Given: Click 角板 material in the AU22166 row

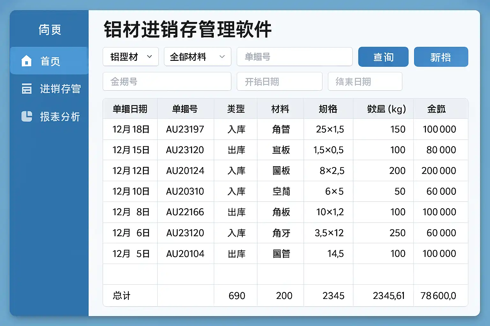Looking at the screenshot, I should click(281, 212).
